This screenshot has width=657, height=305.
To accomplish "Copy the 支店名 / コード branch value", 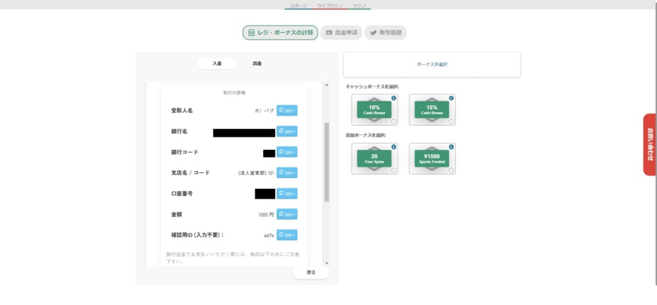I will point(287,173).
